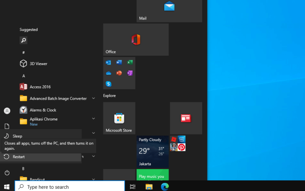The image size is (305, 191).
Task: Select Sleep from power menu
Action: click(41, 136)
